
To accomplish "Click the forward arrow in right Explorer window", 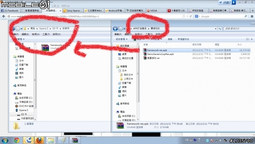I will coord(120,29).
